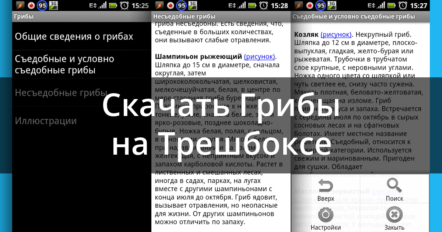Open the рисунок link for Шампиньон рыжеющий
Viewport: 442px width, 232px height.
[x=259, y=57]
